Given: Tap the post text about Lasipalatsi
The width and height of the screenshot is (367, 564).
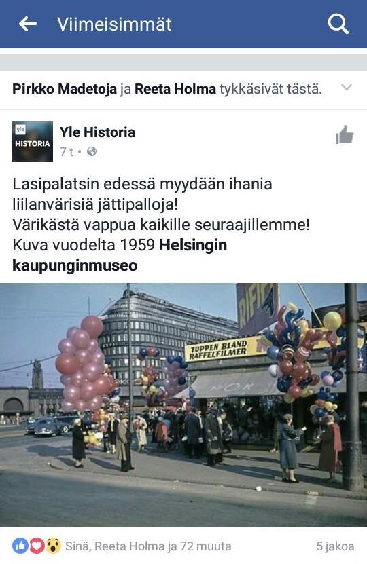Looking at the screenshot, I should [x=161, y=225].
